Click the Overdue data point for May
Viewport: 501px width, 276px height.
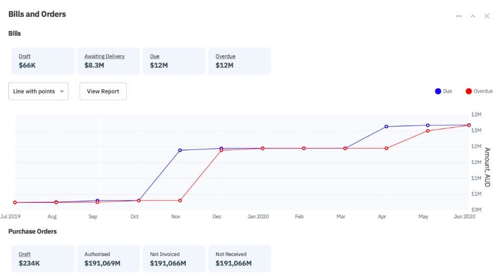427,130
